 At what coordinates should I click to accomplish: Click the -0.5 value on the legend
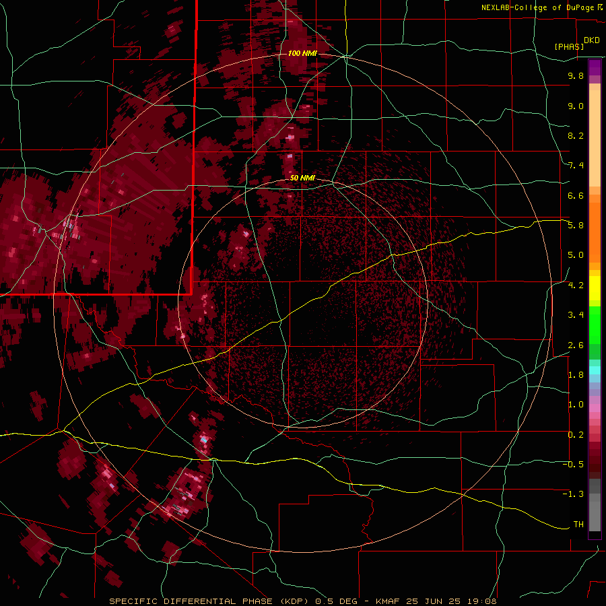pyautogui.click(x=573, y=465)
